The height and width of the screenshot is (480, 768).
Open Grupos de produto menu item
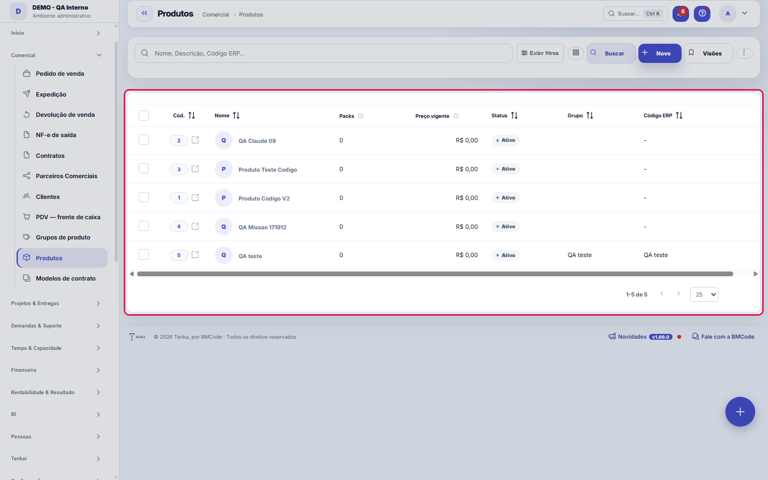tap(62, 237)
